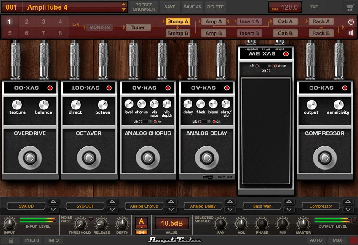This screenshot has height=245, width=358.
Task: Switch to the Cab A section
Action: (285, 21)
